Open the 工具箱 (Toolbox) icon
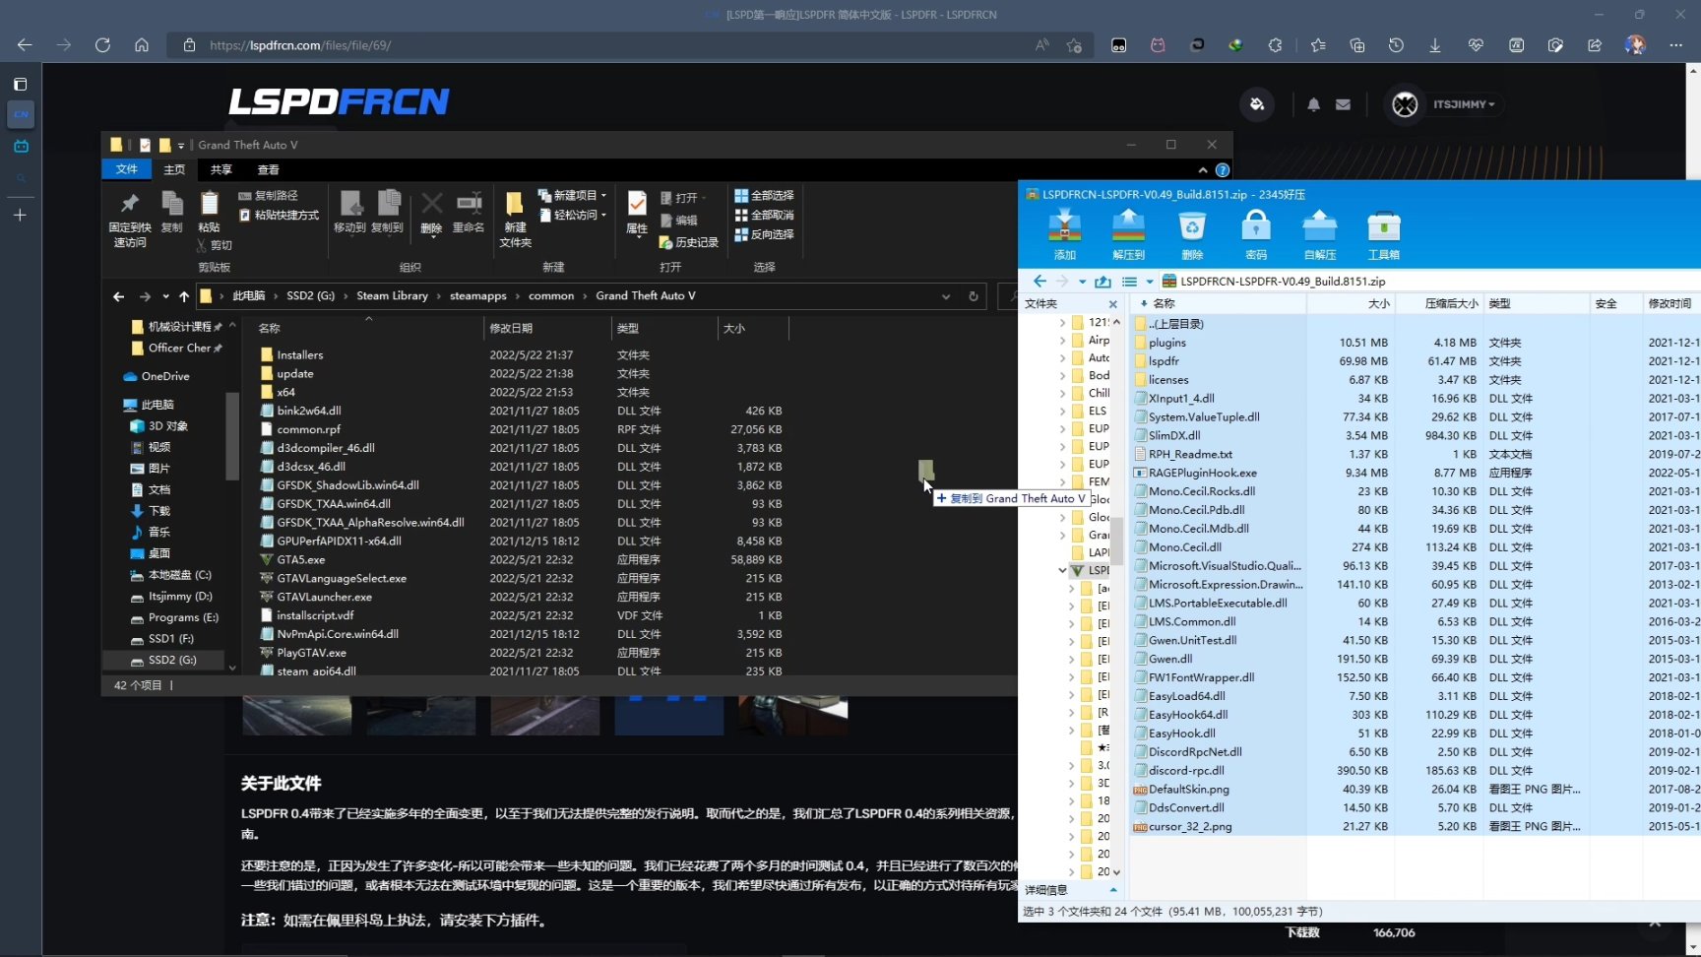1701x957 pixels. click(x=1383, y=226)
